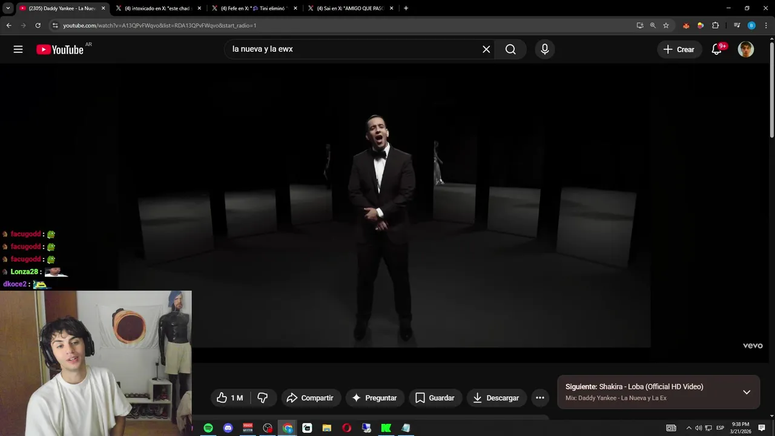
Task: Open Opera from the taskbar
Action: (x=346, y=428)
